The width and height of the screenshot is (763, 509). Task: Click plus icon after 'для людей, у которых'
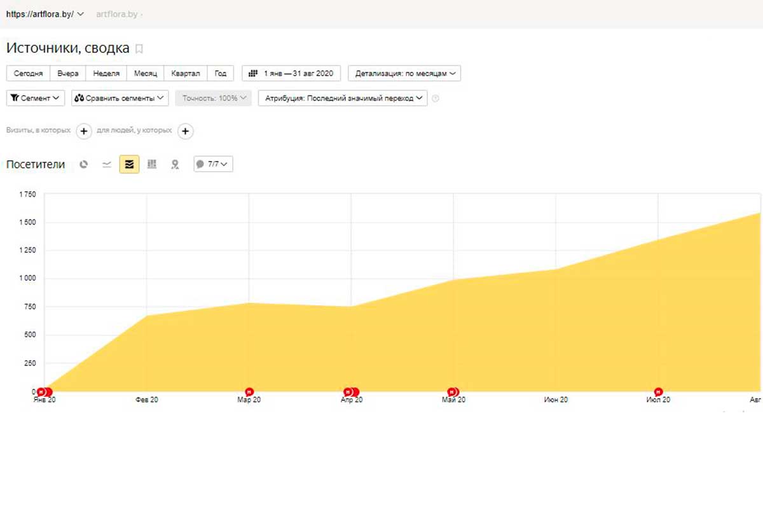pyautogui.click(x=185, y=131)
